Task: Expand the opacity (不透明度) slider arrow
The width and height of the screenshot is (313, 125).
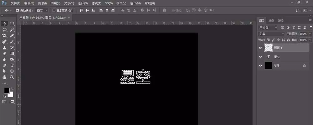Action: [310, 34]
